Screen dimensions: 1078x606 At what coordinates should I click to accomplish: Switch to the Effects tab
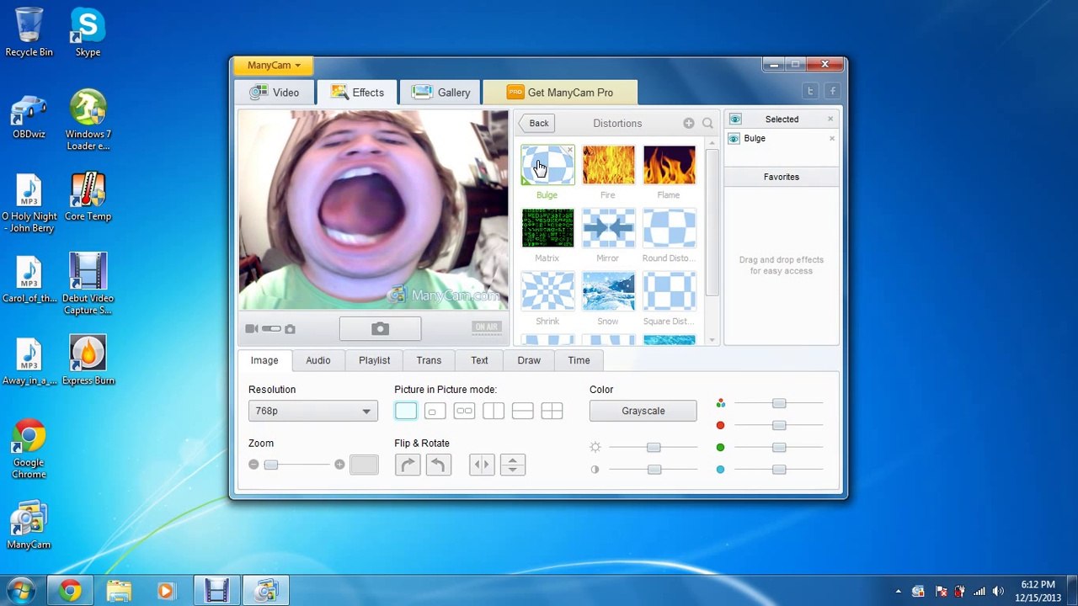click(x=357, y=93)
